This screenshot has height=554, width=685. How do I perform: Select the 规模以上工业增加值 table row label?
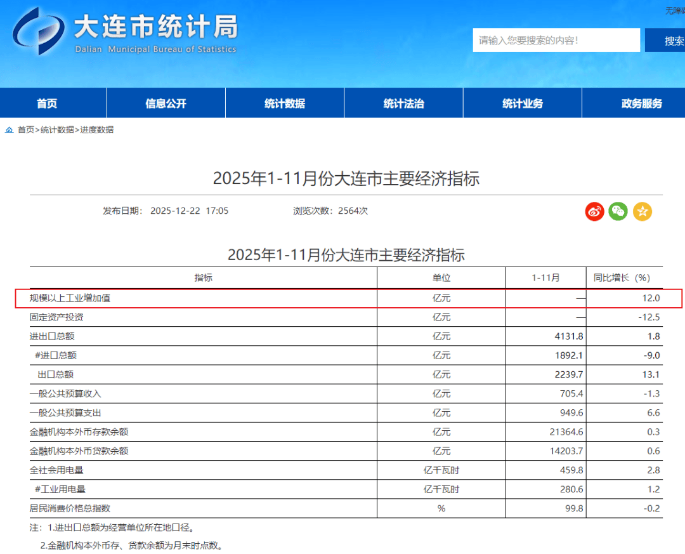[70, 298]
